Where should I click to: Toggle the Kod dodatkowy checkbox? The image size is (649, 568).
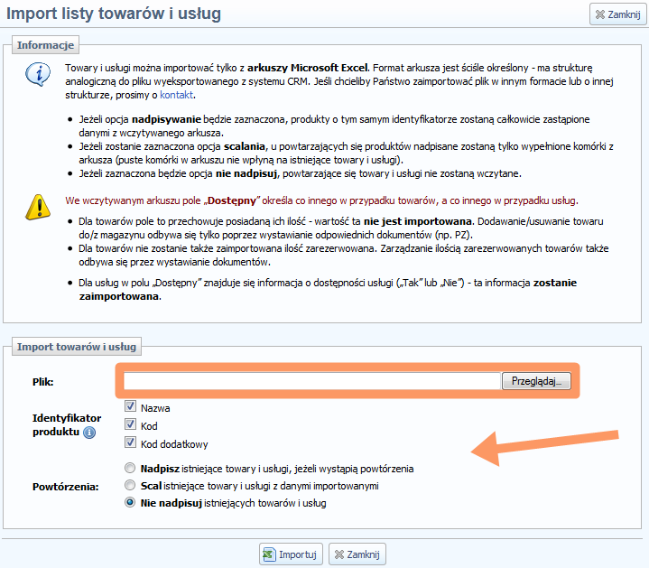click(x=130, y=442)
